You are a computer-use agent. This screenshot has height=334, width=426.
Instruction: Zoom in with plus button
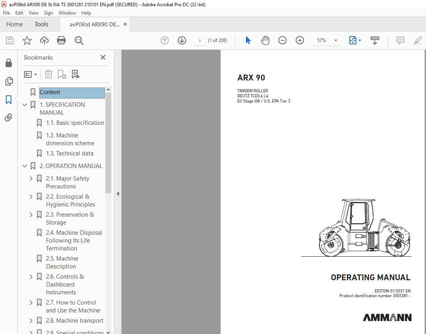(x=300, y=40)
